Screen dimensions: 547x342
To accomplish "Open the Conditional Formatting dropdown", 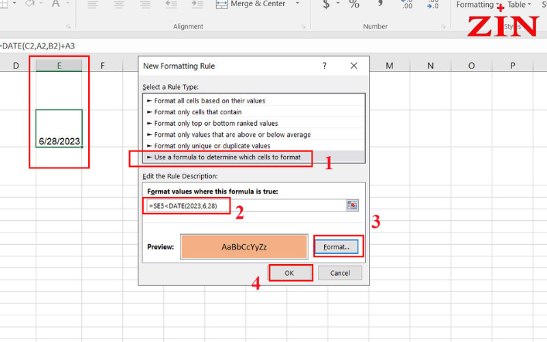I will point(477,5).
